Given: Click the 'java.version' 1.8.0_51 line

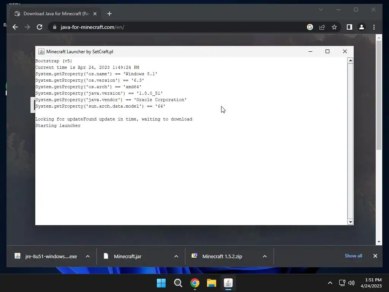Looking at the screenshot, I should pos(99,93).
